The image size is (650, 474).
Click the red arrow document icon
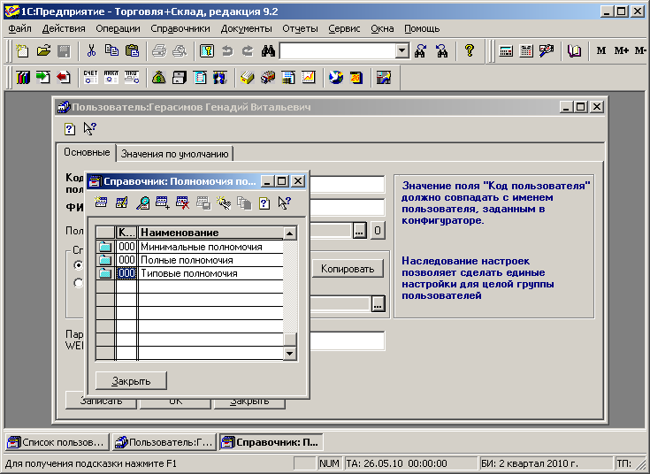(x=64, y=77)
